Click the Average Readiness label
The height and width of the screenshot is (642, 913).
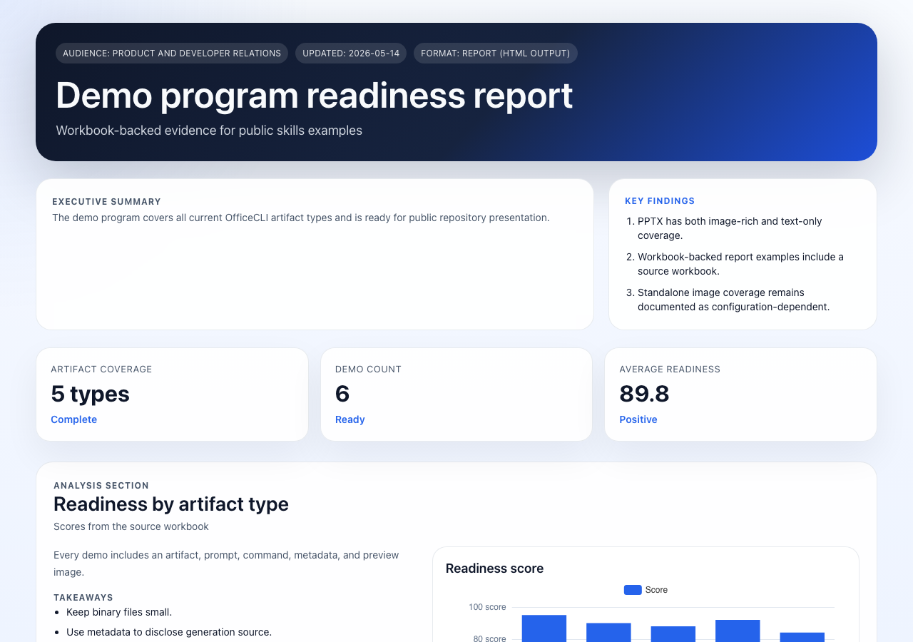670,370
